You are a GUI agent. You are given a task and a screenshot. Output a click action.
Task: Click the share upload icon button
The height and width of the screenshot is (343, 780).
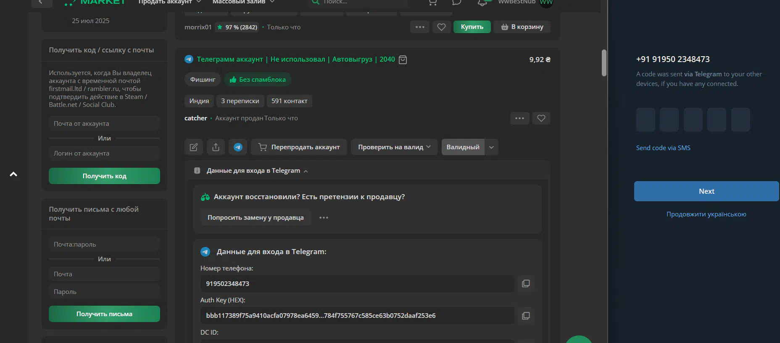216,147
